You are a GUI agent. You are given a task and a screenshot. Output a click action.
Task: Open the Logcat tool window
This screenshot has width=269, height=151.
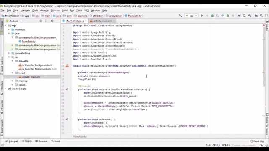[x=12, y=141]
